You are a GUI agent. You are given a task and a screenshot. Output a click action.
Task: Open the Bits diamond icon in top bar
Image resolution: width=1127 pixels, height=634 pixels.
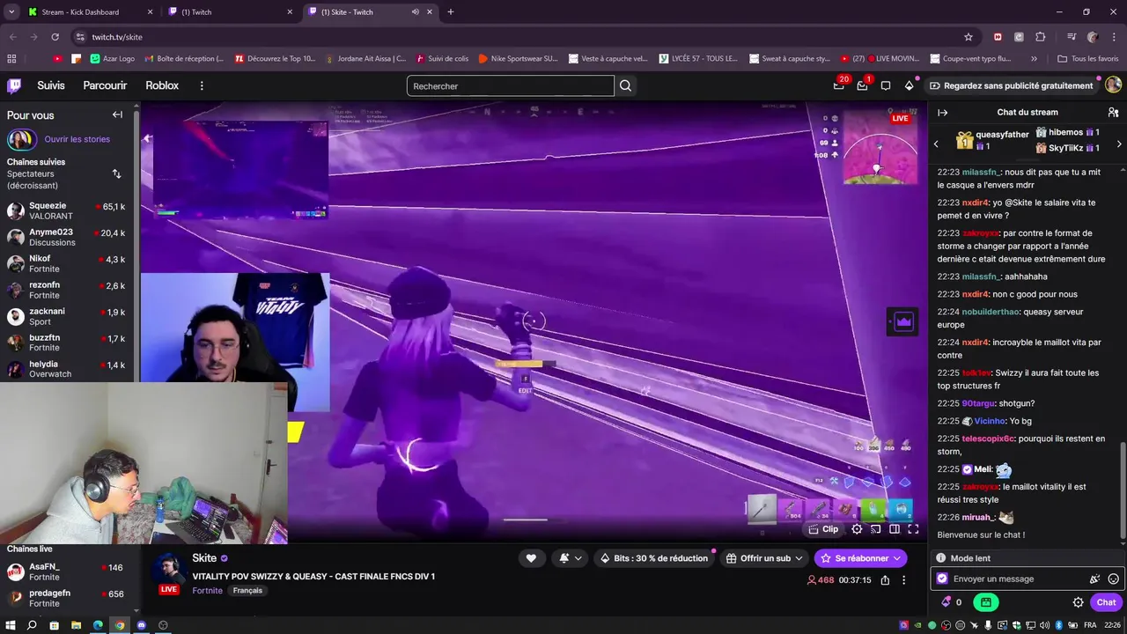[910, 85]
